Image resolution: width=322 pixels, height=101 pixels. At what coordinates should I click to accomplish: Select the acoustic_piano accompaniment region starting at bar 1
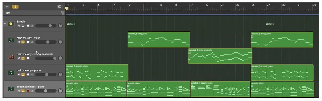tap(96, 89)
